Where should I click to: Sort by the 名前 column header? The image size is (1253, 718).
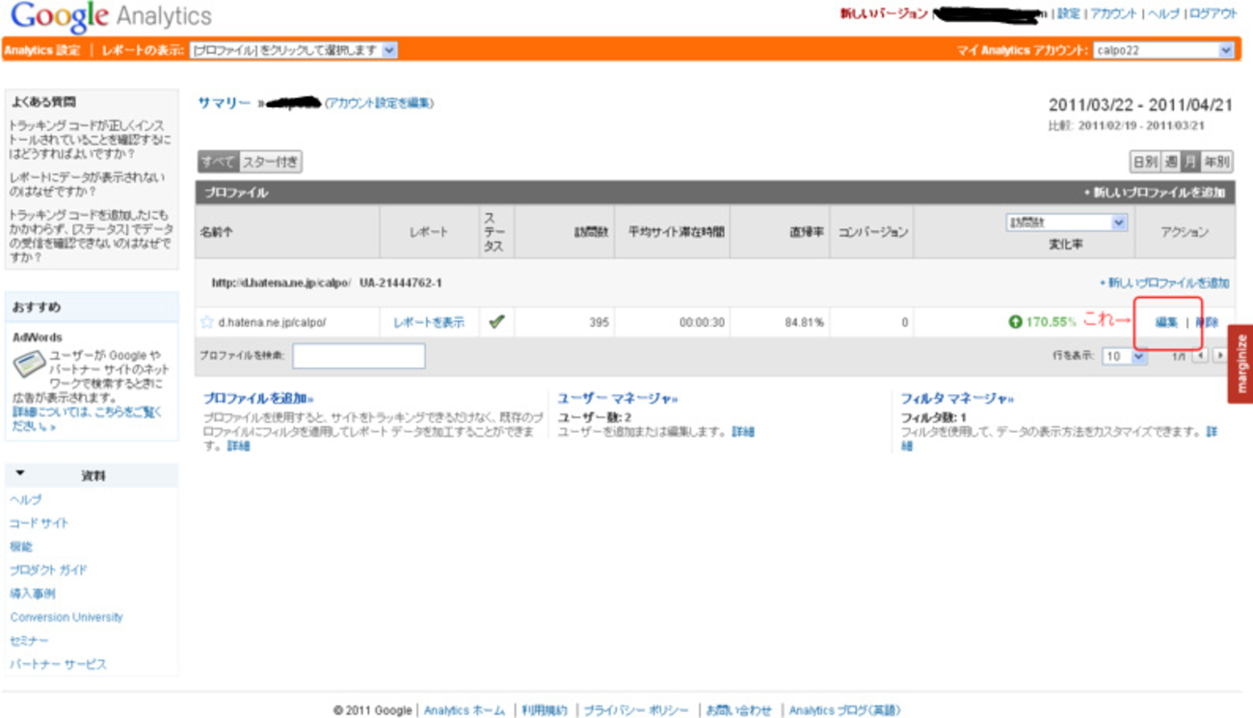(217, 232)
